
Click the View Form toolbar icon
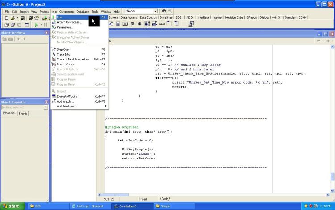pos(13,25)
